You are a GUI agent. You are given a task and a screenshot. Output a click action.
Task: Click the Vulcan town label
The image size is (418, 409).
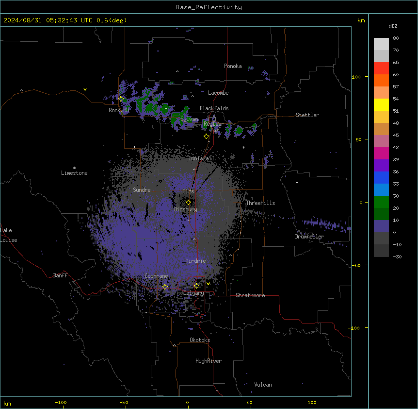[263, 385]
